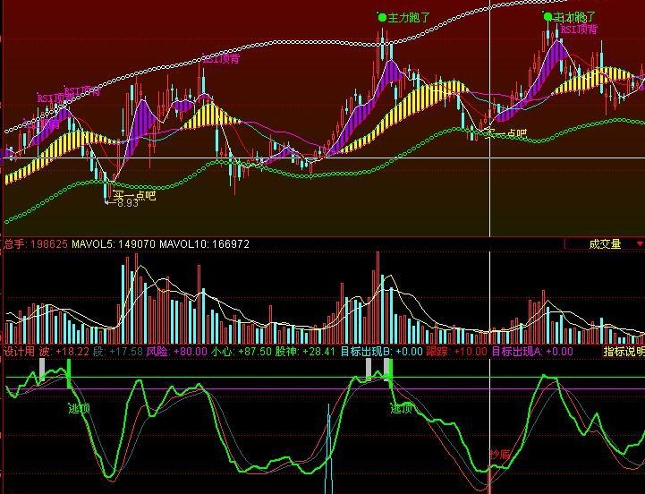Image resolution: width=645 pixels, height=494 pixels.
Task: Click the 逃顶 label nearest the crosshair
Action: (x=402, y=409)
